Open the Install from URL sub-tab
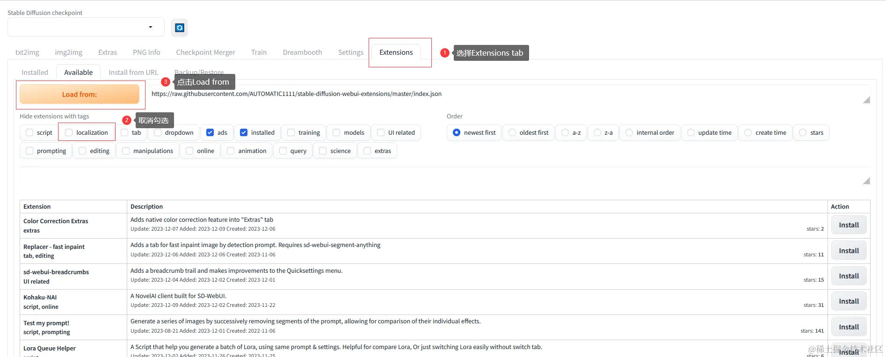The image size is (886, 357). point(133,73)
